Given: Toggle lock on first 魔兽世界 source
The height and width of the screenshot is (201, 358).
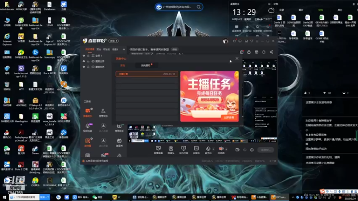Looking at the screenshot, I should coord(88,61).
